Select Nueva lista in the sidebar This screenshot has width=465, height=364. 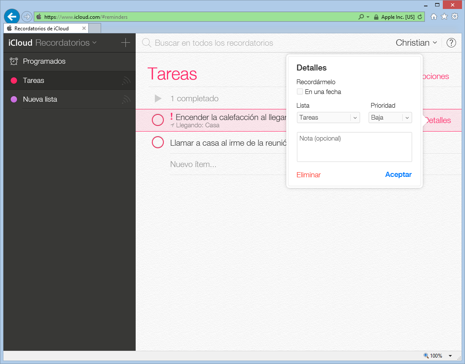(70, 99)
